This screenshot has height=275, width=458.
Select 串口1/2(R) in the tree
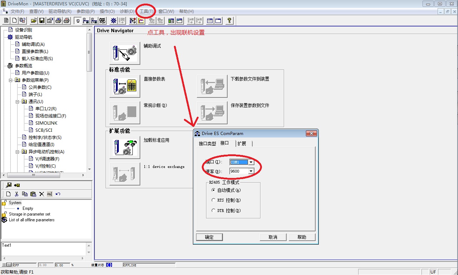pos(46,109)
